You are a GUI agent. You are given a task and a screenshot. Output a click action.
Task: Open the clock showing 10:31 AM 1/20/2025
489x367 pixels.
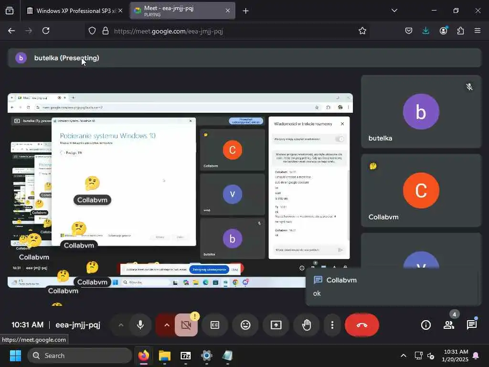[455, 356]
